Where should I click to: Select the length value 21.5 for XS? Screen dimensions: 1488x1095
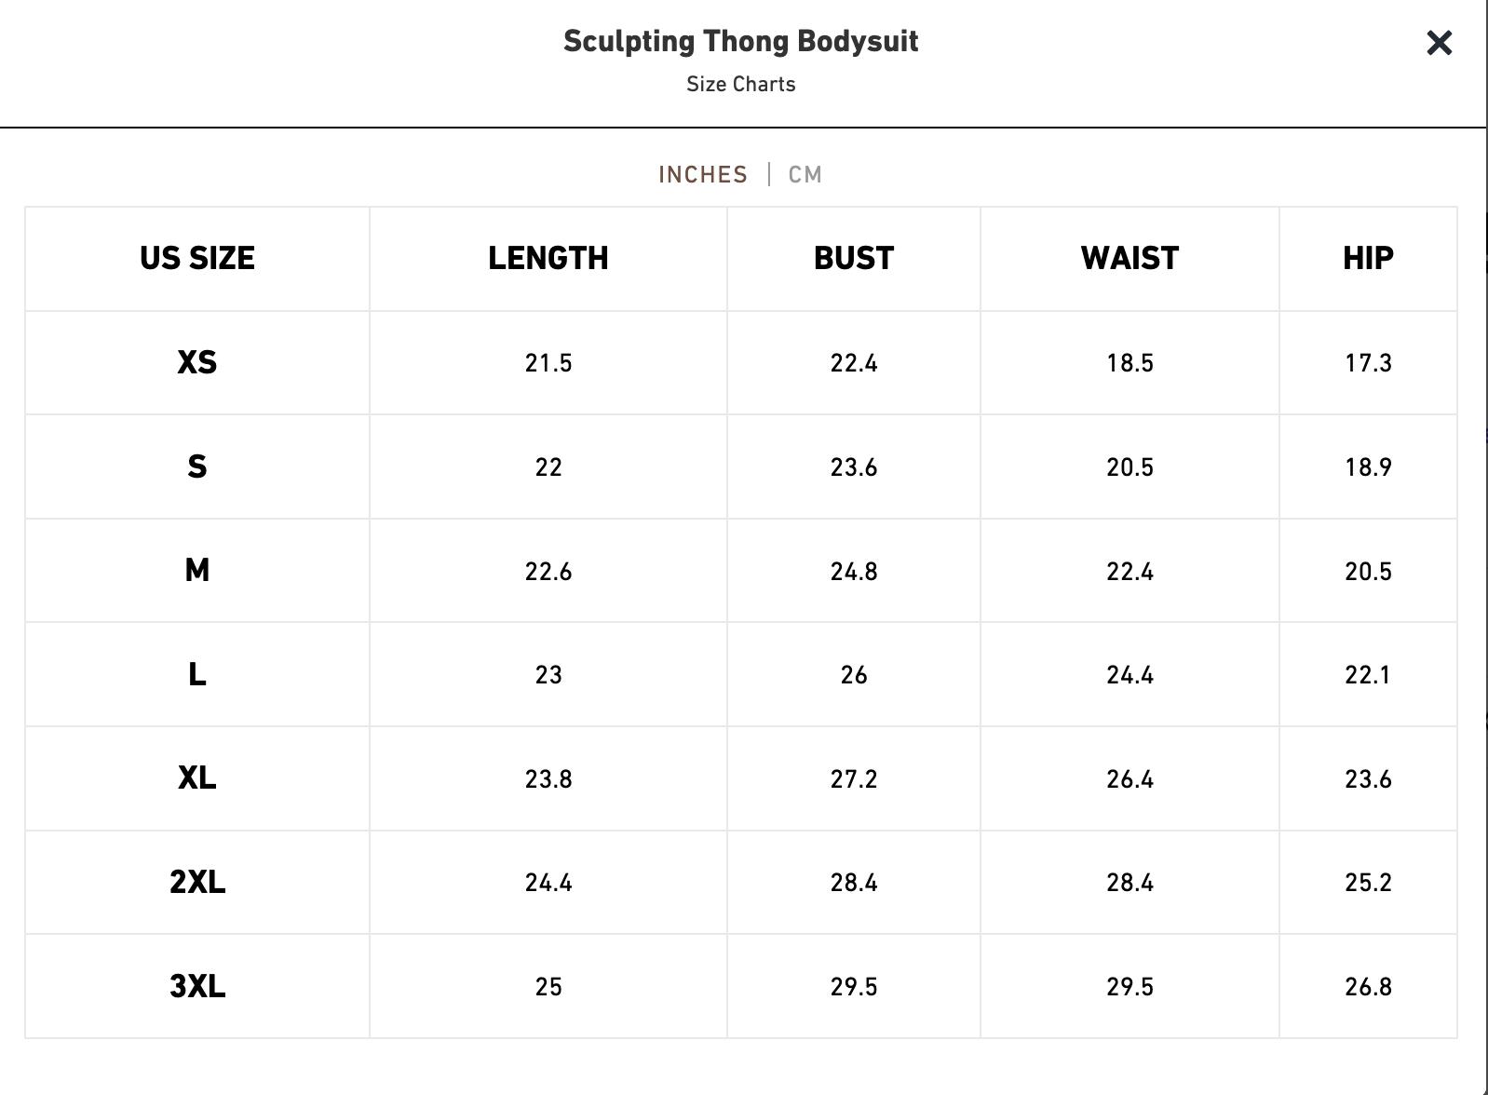[548, 363]
